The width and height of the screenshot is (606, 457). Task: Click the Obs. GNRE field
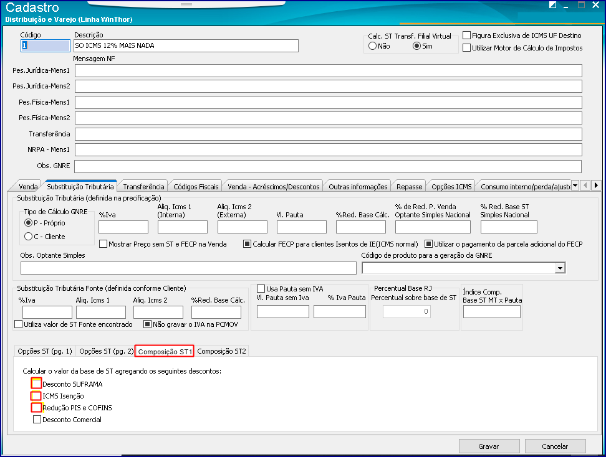click(x=328, y=166)
